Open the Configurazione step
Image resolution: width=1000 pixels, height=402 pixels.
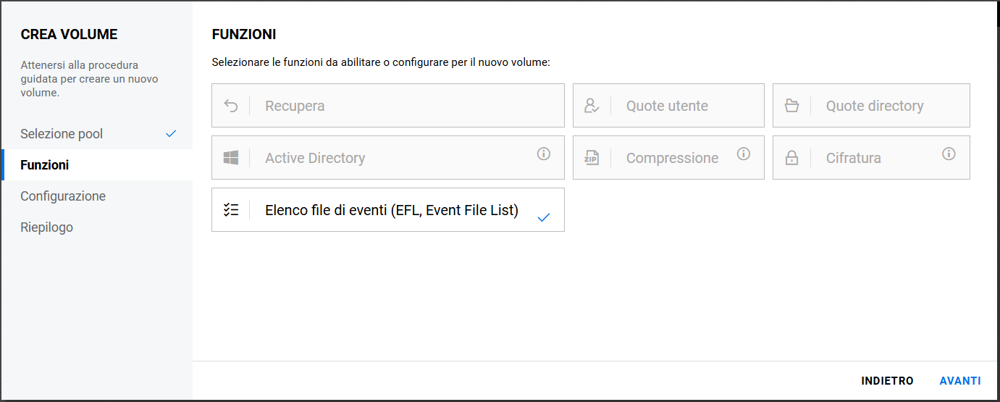point(63,196)
